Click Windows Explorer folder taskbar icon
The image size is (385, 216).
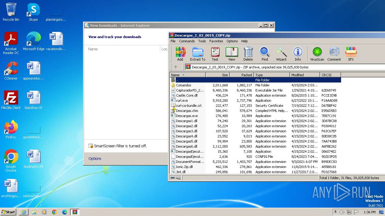(34, 212)
